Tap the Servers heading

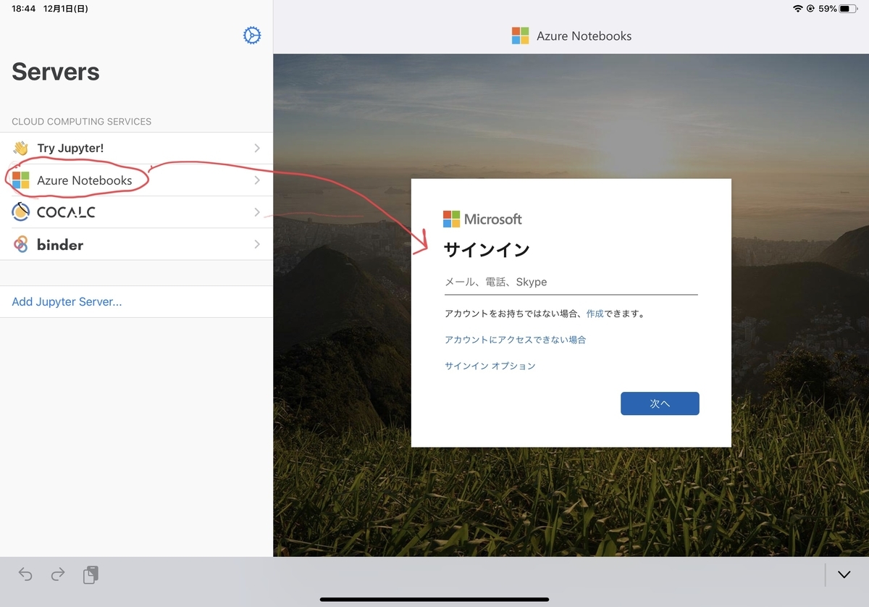tap(56, 72)
